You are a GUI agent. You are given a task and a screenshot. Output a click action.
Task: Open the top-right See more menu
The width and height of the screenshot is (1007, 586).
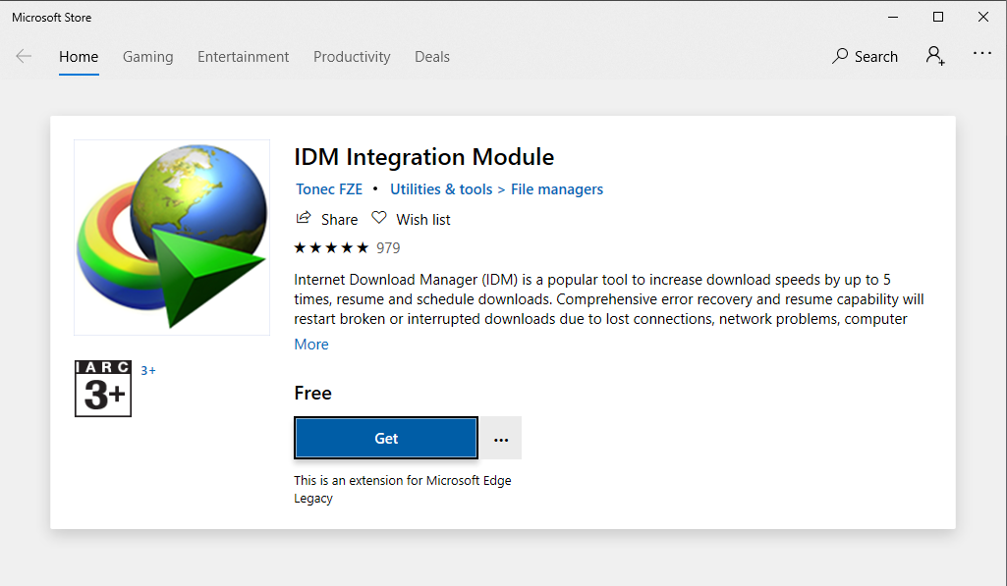[982, 54]
